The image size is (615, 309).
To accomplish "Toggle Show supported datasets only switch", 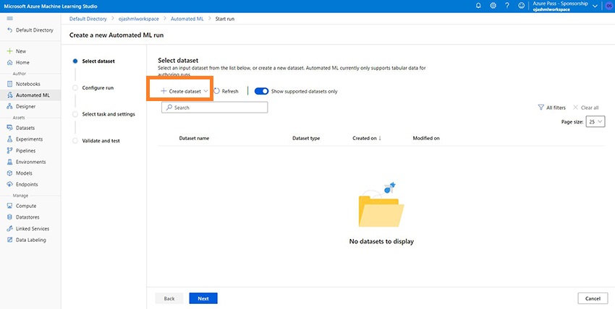I will pyautogui.click(x=261, y=92).
